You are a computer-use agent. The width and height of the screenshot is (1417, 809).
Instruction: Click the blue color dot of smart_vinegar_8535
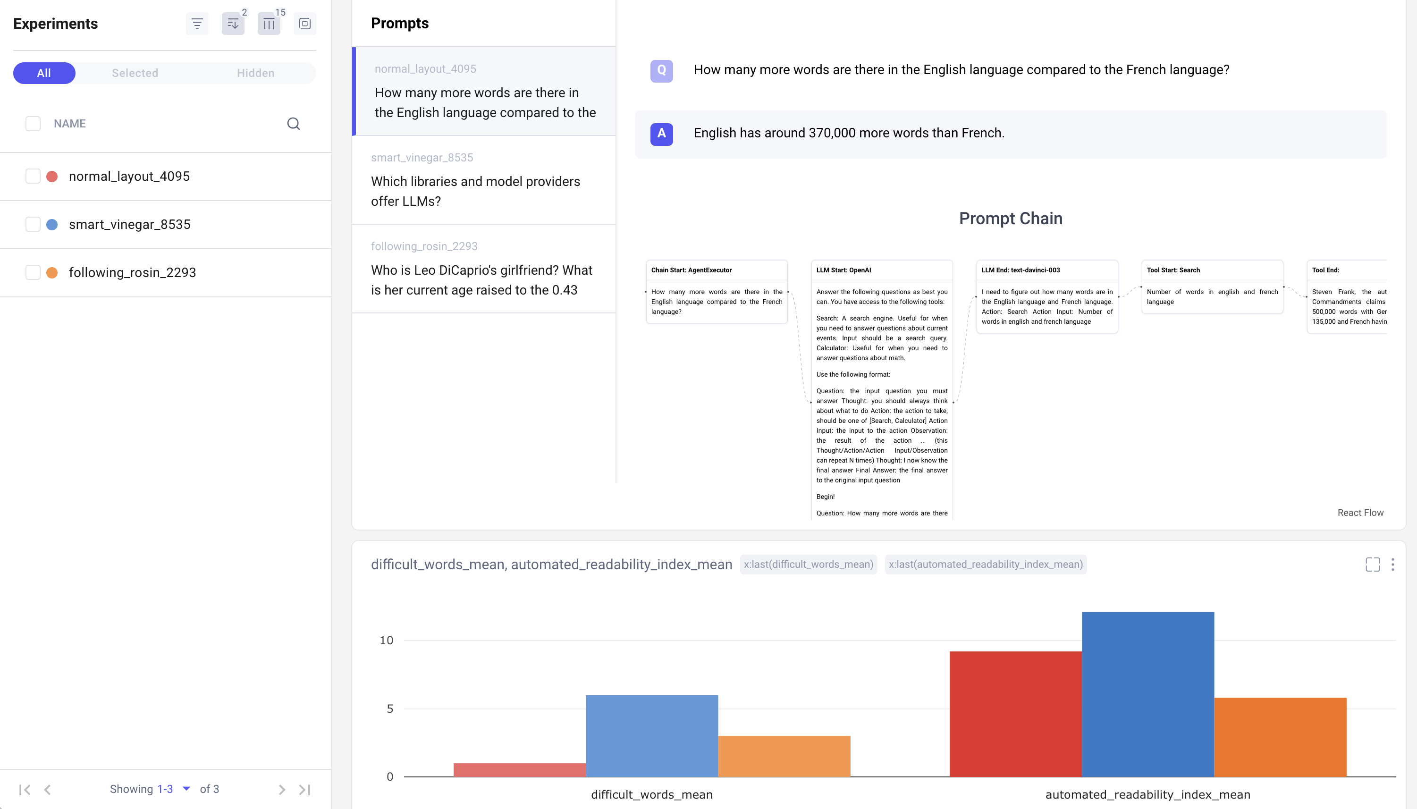point(52,225)
